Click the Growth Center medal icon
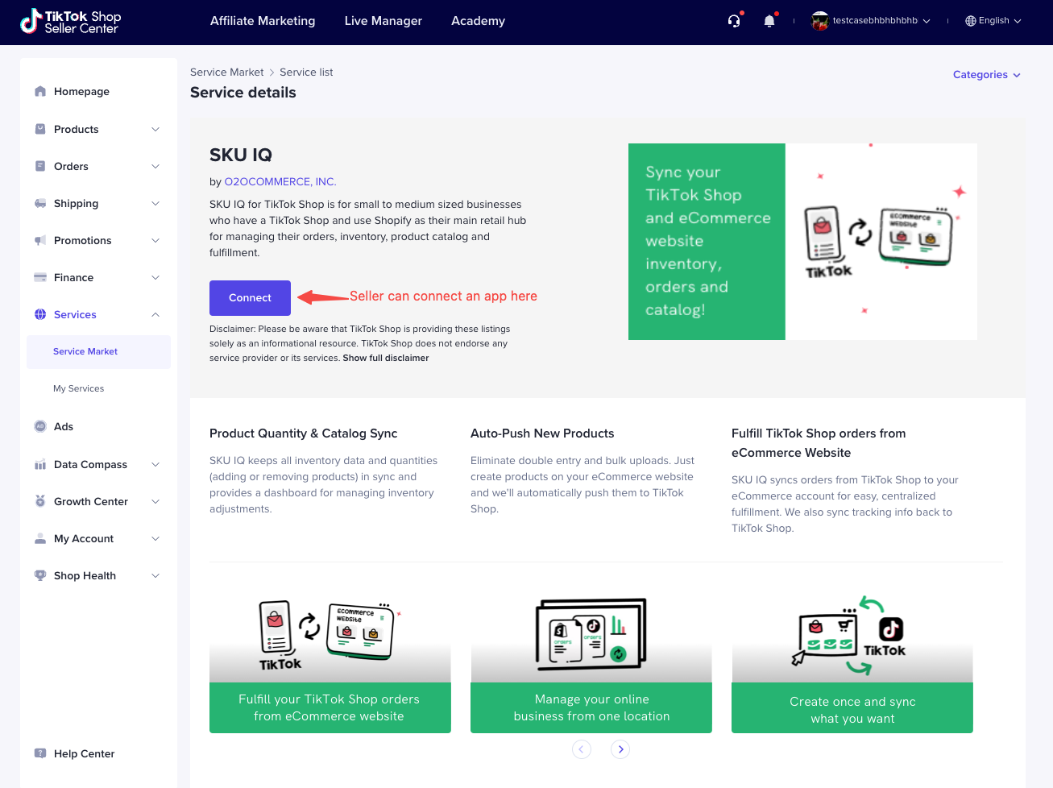1053x788 pixels. click(x=40, y=501)
